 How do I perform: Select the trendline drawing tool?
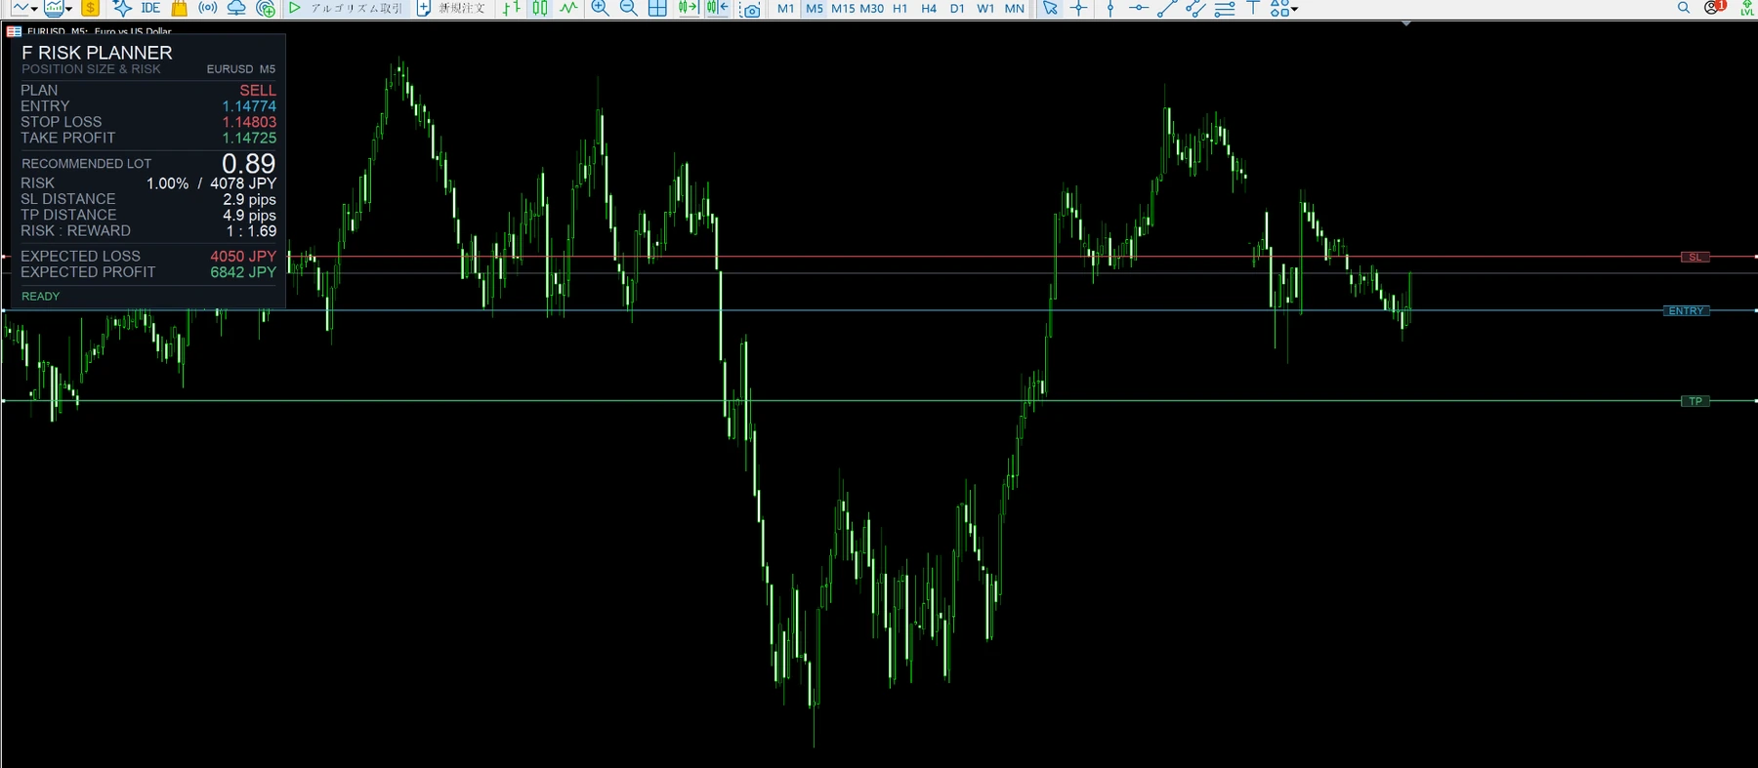click(x=1167, y=8)
